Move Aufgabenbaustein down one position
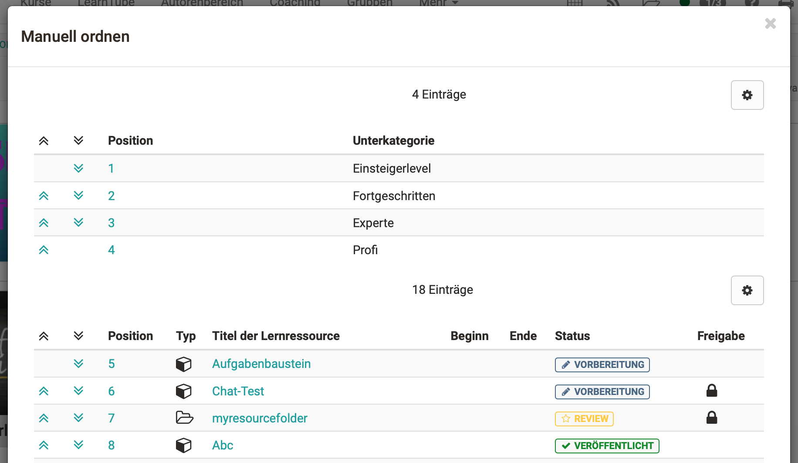 tap(78, 364)
